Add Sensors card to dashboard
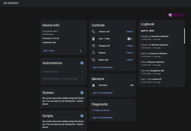 pyautogui.click(x=103, y=93)
